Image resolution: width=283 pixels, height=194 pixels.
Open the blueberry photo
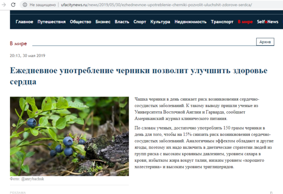coord(69,136)
